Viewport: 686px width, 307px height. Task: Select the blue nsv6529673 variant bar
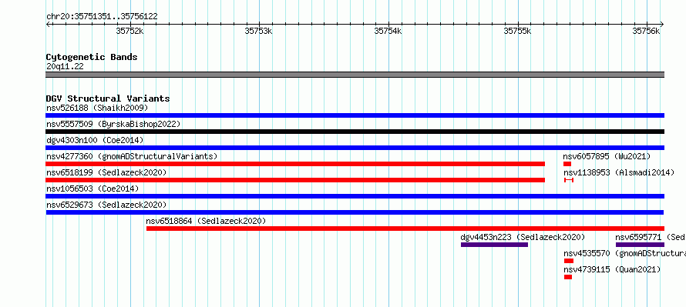pos(355,212)
